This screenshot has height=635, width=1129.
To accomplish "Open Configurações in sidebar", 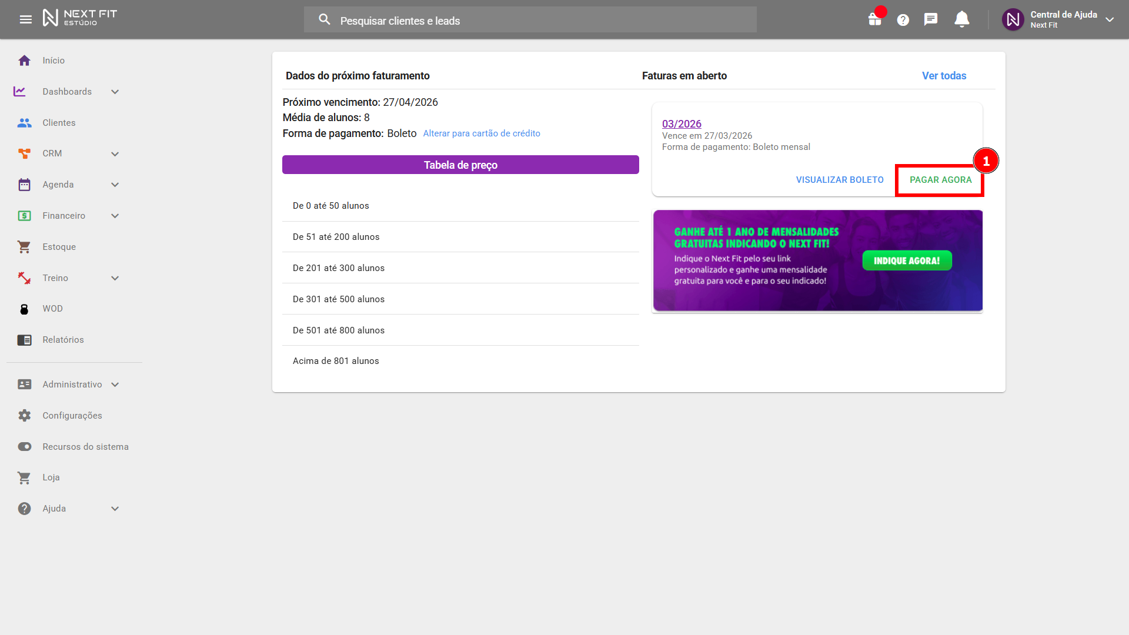I will pyautogui.click(x=72, y=416).
